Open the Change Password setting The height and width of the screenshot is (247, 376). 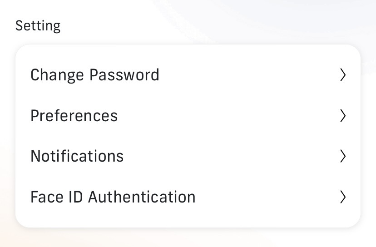pos(95,75)
